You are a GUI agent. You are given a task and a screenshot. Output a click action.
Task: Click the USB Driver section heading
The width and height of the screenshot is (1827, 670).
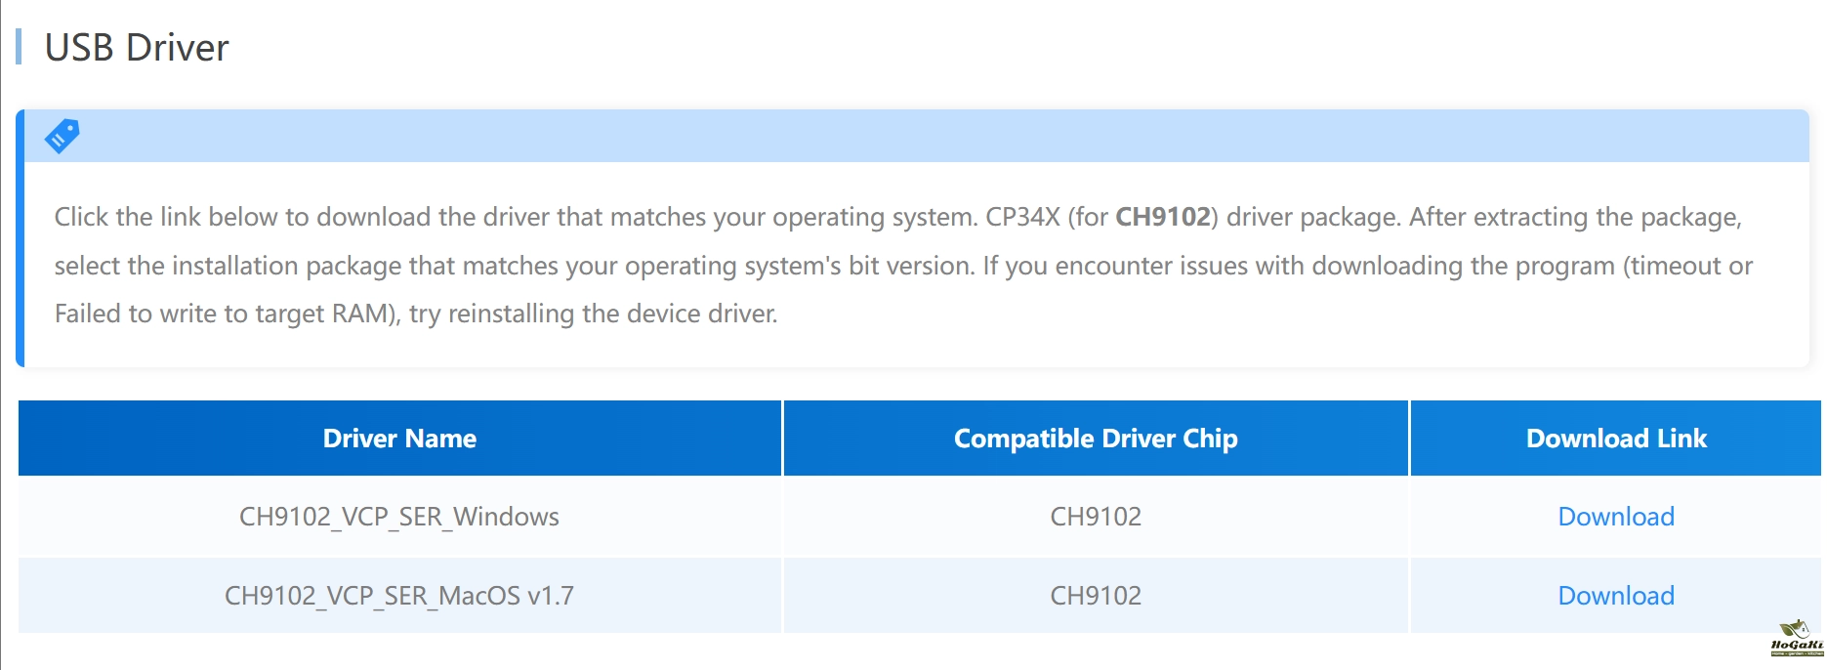pos(137,48)
